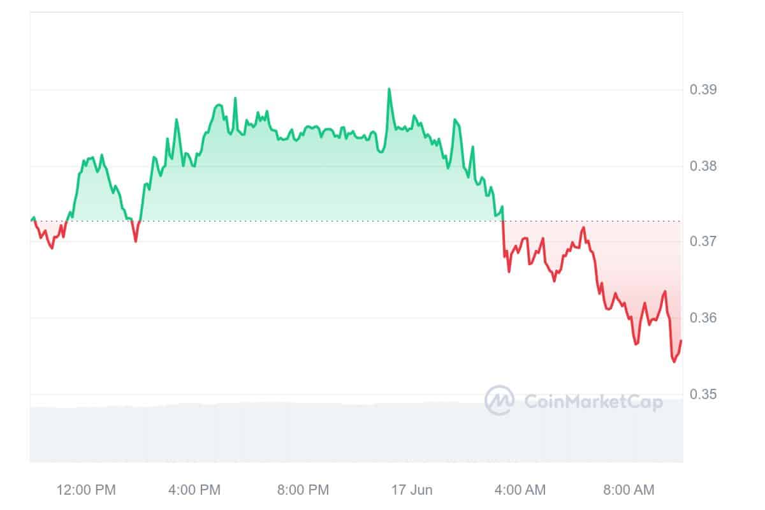The height and width of the screenshot is (510, 765).
Task: Click the 0.38 price axis label
Action: click(x=703, y=166)
